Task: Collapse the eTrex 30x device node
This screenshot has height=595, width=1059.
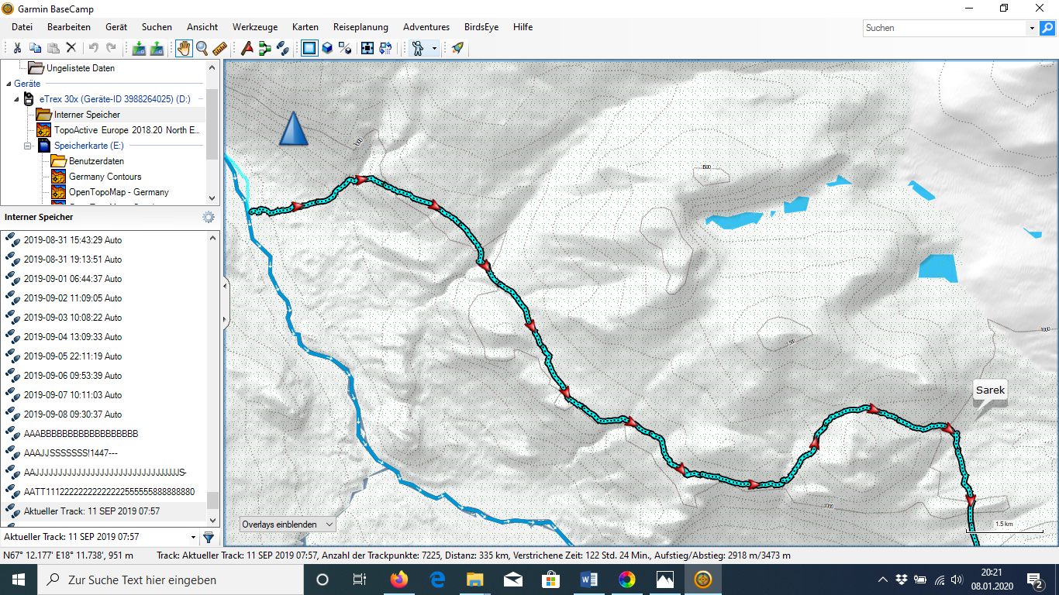Action: pyautogui.click(x=17, y=99)
